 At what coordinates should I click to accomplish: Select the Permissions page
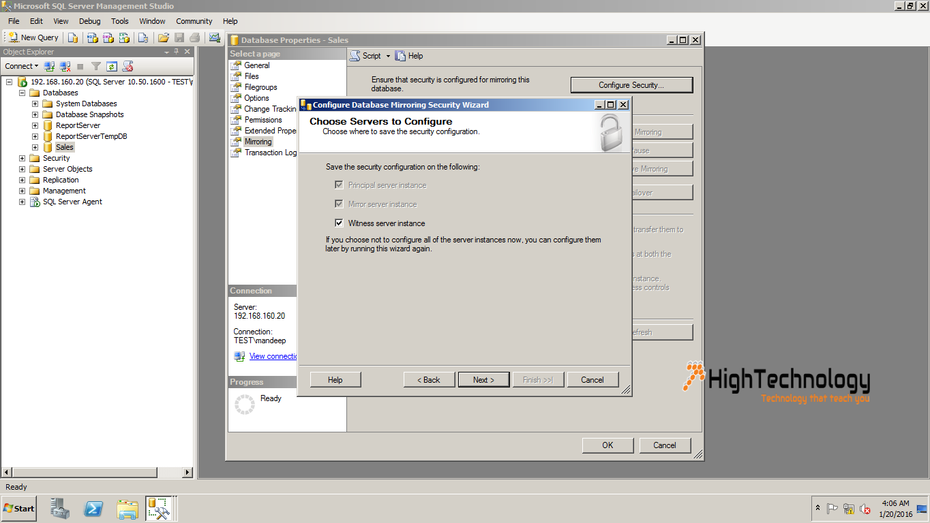[263, 120]
